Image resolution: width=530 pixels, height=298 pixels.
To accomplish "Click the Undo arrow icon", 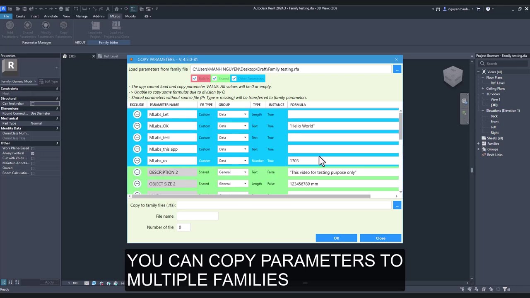I will tap(41, 9).
